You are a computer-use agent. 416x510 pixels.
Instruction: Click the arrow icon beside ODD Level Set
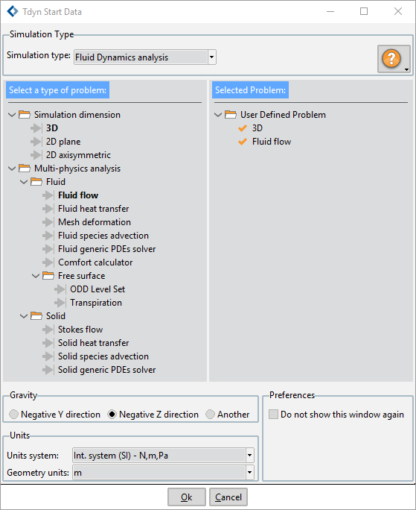tap(60, 289)
